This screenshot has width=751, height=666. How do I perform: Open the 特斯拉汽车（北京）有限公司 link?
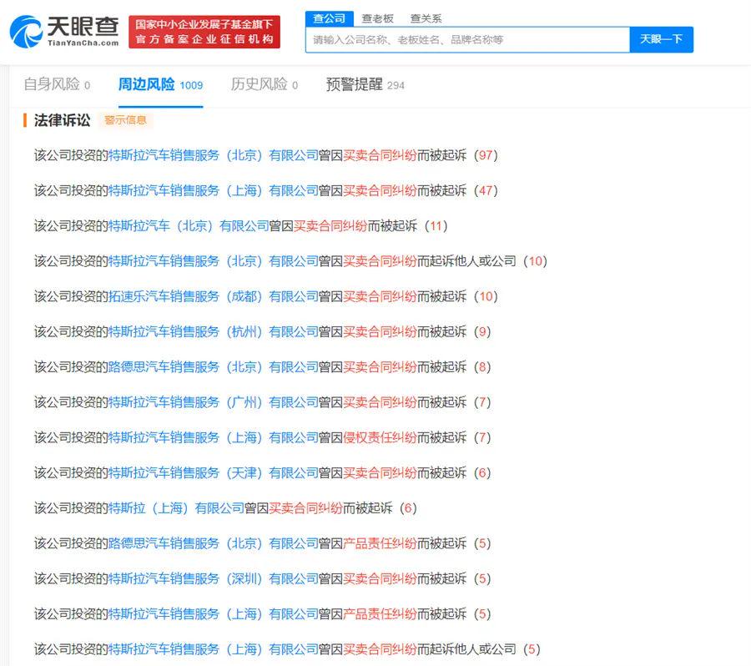pyautogui.click(x=189, y=225)
